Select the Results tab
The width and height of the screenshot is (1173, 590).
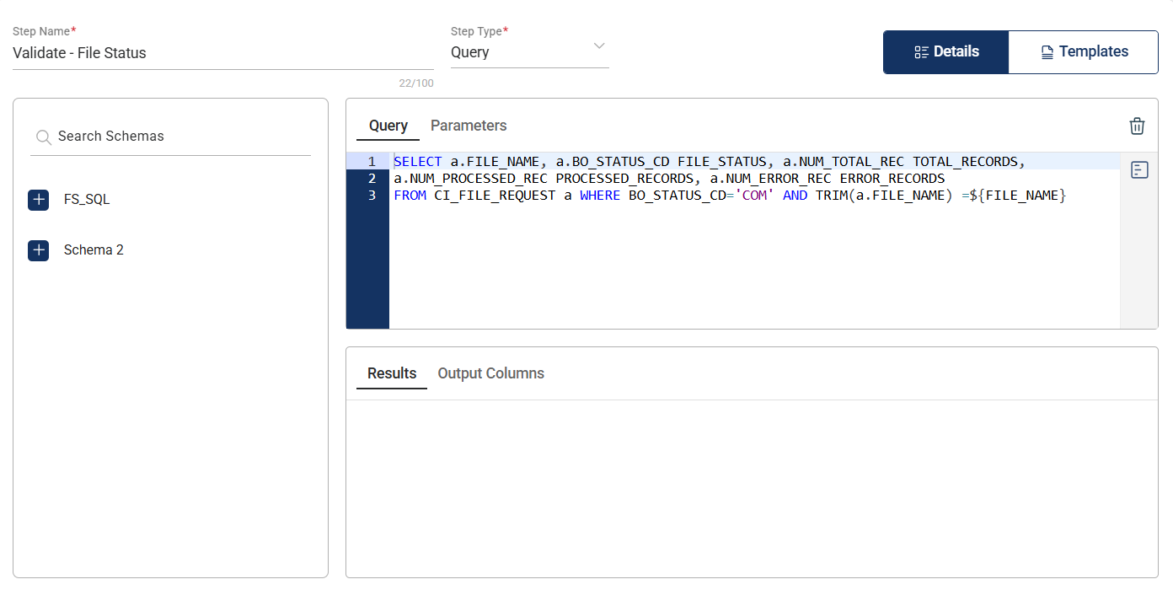click(x=392, y=373)
